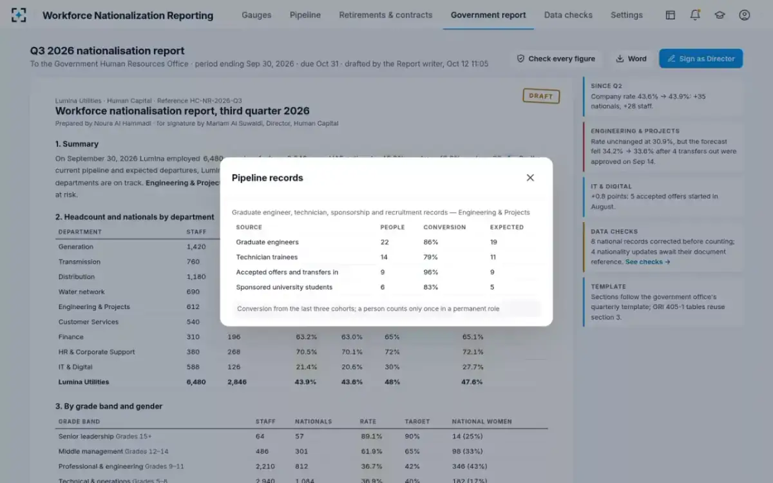This screenshot has height=483, width=773.
Task: Click the expected value 19
Action: [x=493, y=242]
